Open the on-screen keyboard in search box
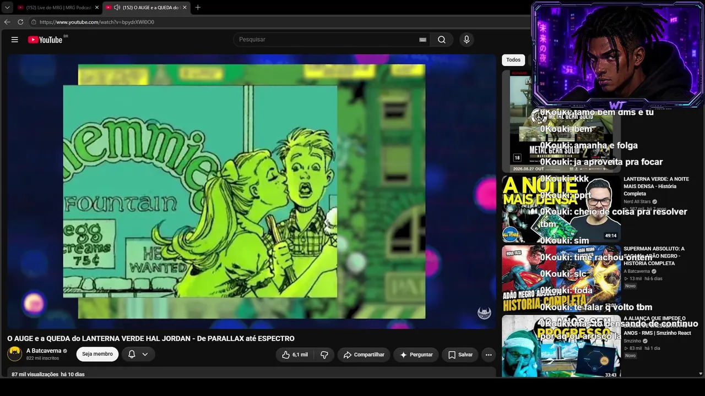705x396 pixels. [422, 40]
